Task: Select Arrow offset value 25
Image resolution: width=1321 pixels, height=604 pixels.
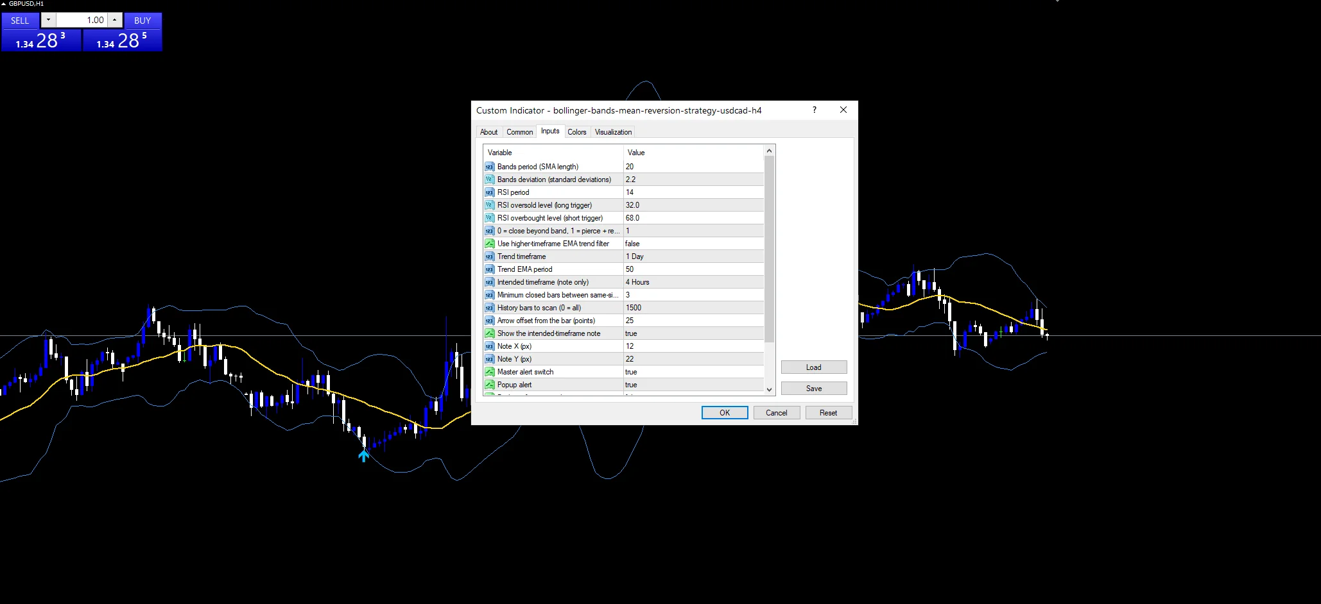Action: coord(693,321)
